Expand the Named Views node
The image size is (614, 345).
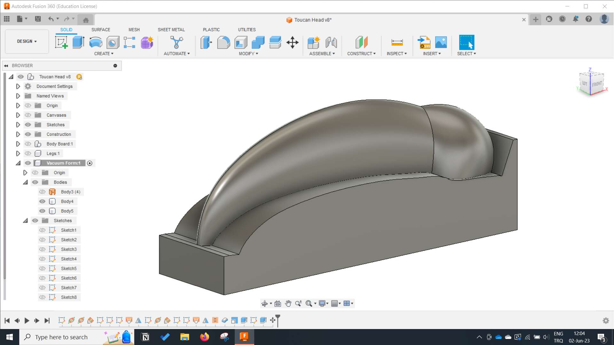click(18, 96)
